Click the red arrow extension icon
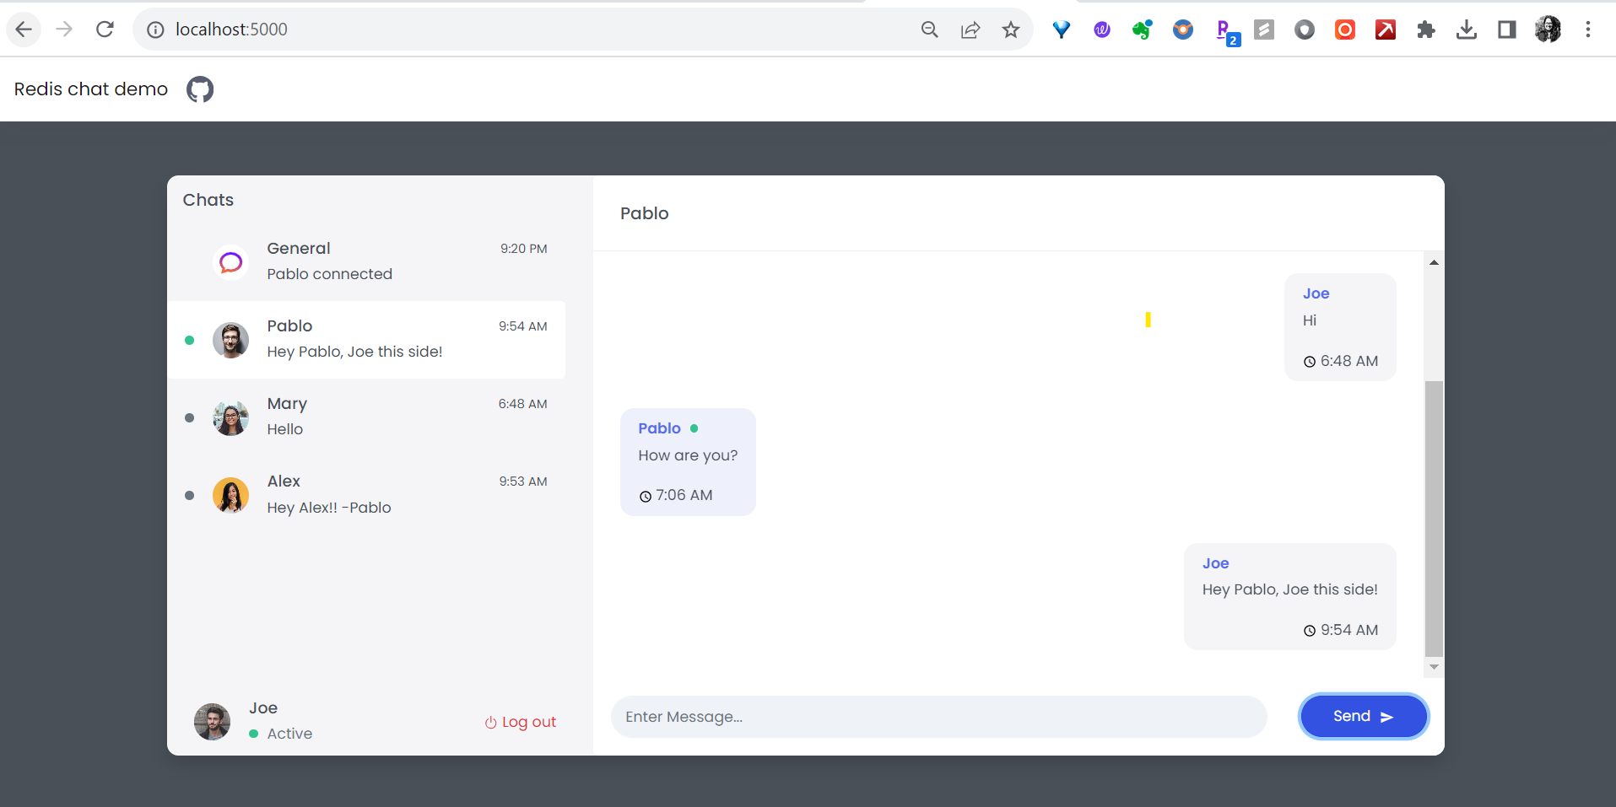Viewport: 1616px width, 807px height. pos(1386,30)
